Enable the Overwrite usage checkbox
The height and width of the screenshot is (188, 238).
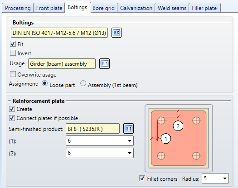(x=13, y=74)
